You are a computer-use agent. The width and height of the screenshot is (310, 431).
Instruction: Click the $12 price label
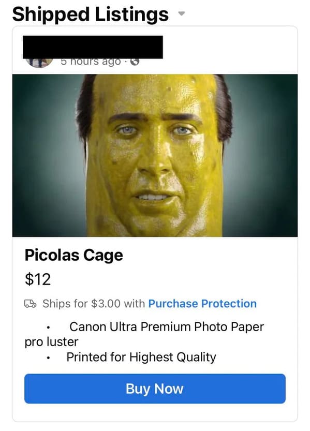click(x=38, y=279)
